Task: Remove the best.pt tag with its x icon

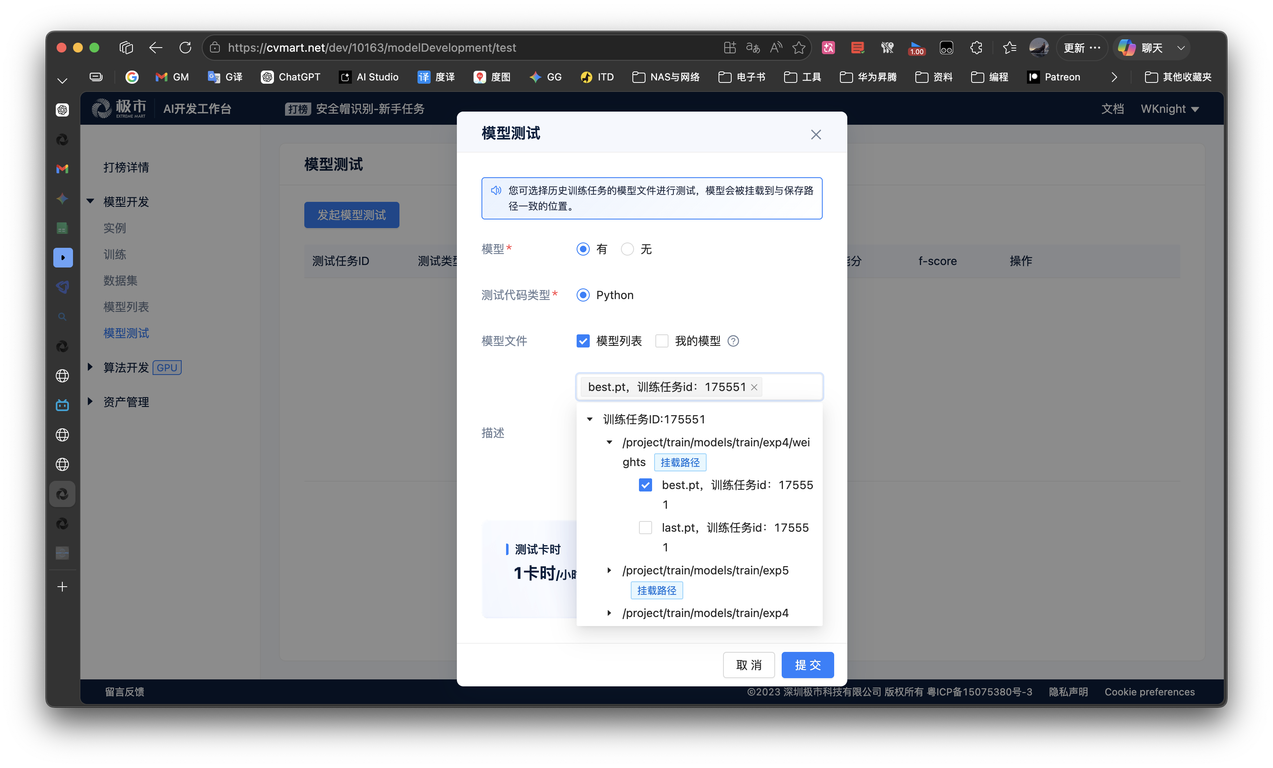Action: tap(754, 387)
